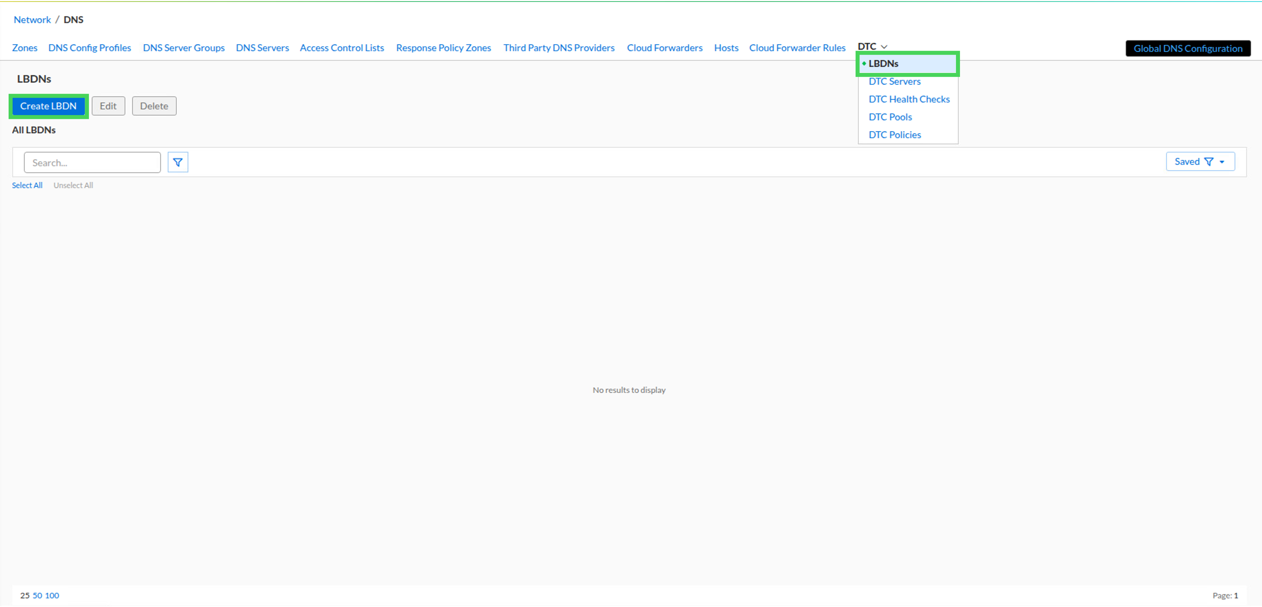Focus the Search input field
The width and height of the screenshot is (1262, 607).
(92, 163)
